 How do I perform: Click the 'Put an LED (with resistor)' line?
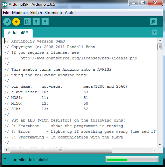65,120
